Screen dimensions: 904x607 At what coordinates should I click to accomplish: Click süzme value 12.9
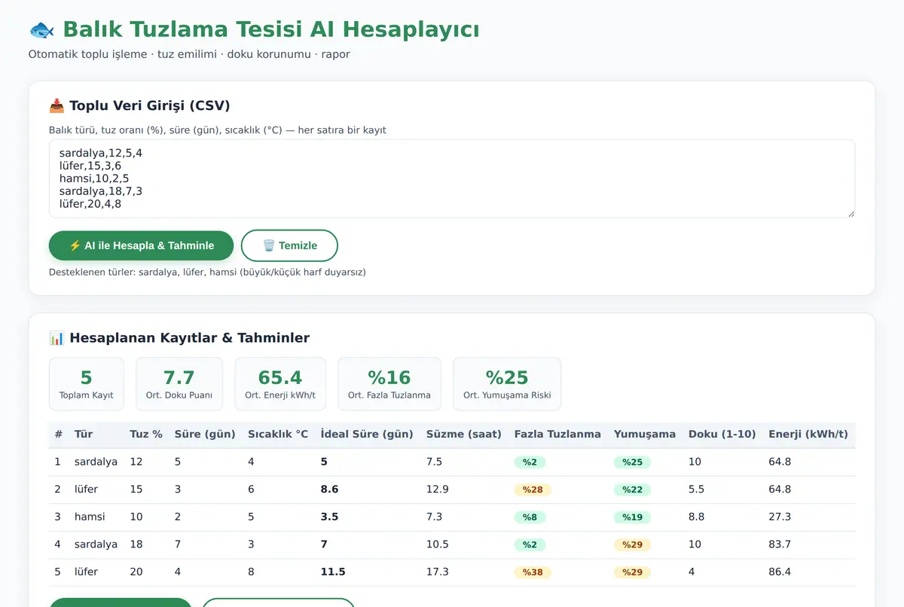point(437,490)
